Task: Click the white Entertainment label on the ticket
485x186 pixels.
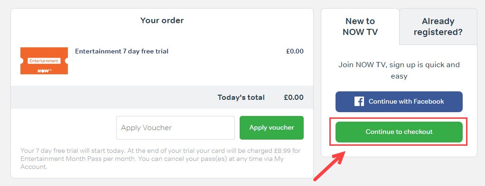Action: (x=44, y=61)
